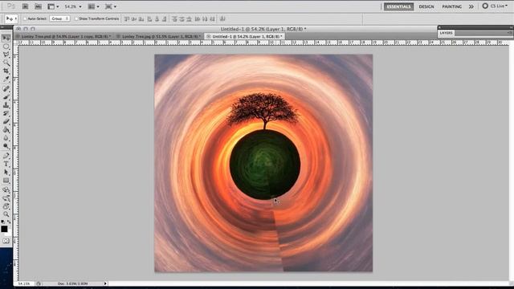Select the Dodge tool
This screenshot has width=514, height=289.
point(6,146)
